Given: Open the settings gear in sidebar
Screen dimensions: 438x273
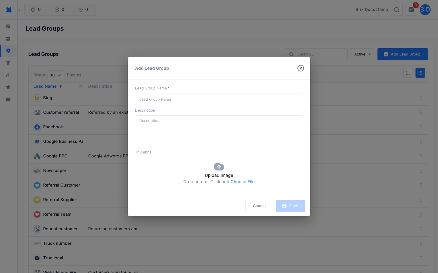Looking at the screenshot, I should coord(8,51).
